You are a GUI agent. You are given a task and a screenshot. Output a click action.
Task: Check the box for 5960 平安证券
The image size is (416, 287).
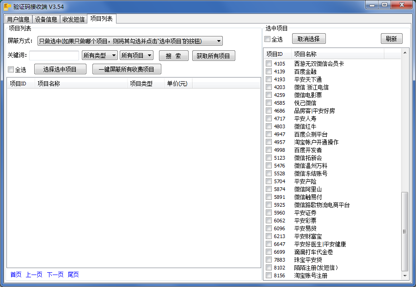(x=269, y=213)
